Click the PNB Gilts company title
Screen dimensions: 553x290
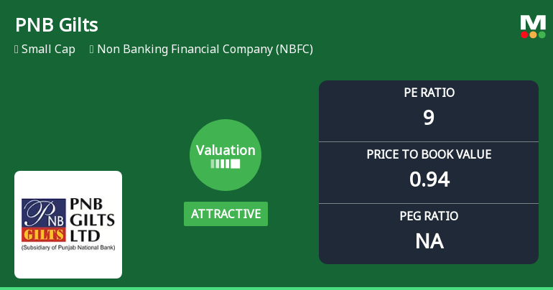[x=57, y=25]
